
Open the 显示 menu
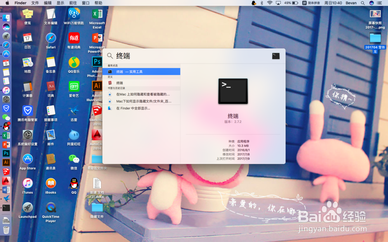point(61,3)
